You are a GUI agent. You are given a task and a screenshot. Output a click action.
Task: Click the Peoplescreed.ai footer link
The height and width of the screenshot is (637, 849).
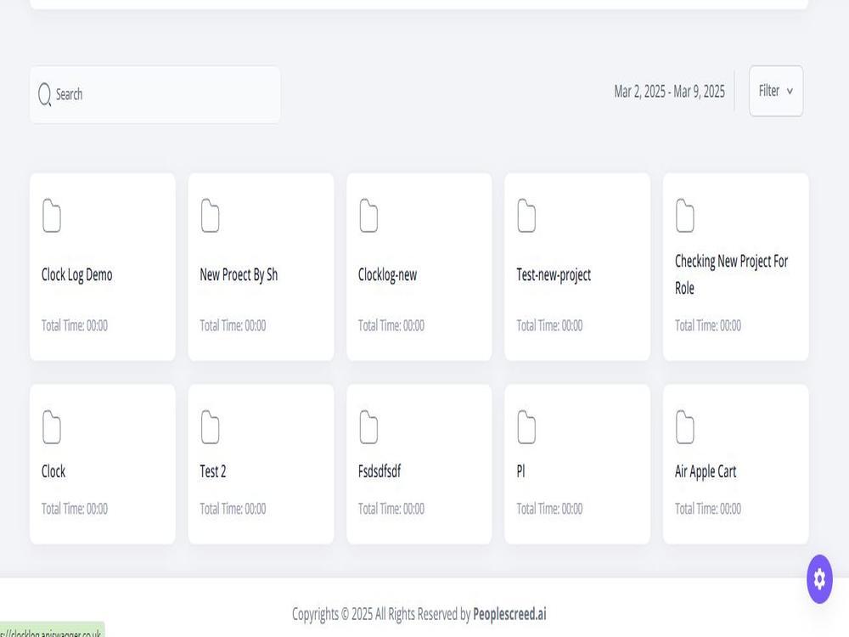(509, 614)
